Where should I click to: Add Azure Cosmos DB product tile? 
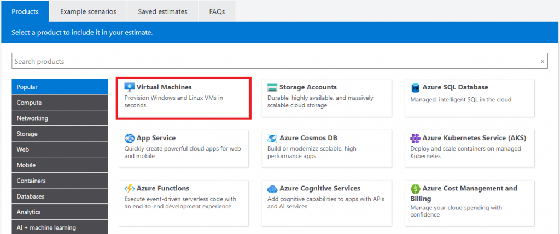click(326, 148)
